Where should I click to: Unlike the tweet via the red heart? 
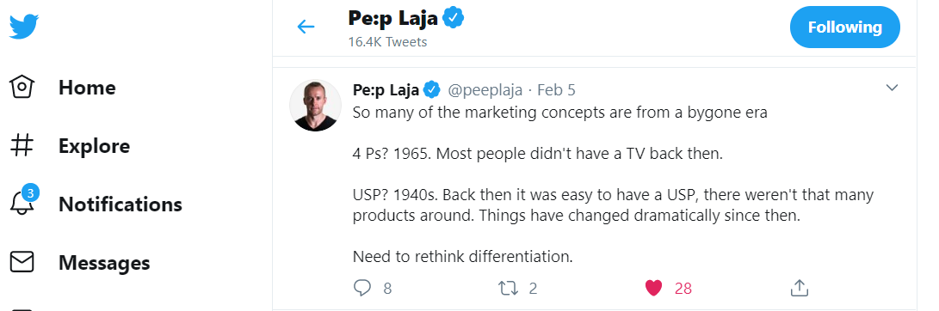coord(653,289)
